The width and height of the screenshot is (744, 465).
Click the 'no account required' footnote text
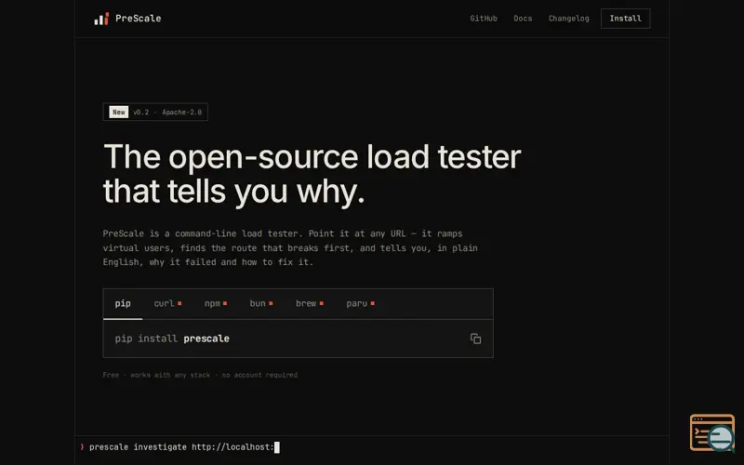click(259, 375)
